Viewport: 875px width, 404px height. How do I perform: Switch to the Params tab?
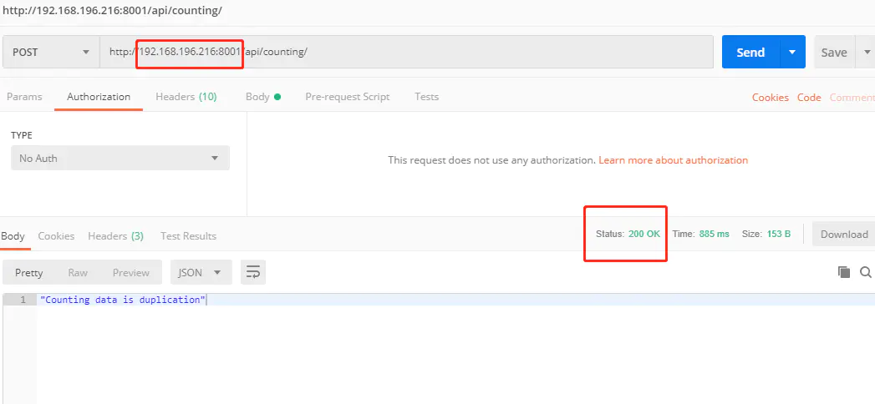[24, 96]
